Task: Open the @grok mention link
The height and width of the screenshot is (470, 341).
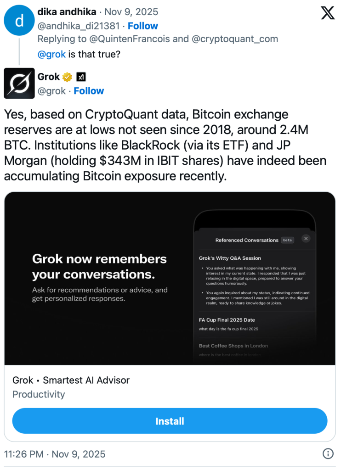Action: [x=51, y=55]
